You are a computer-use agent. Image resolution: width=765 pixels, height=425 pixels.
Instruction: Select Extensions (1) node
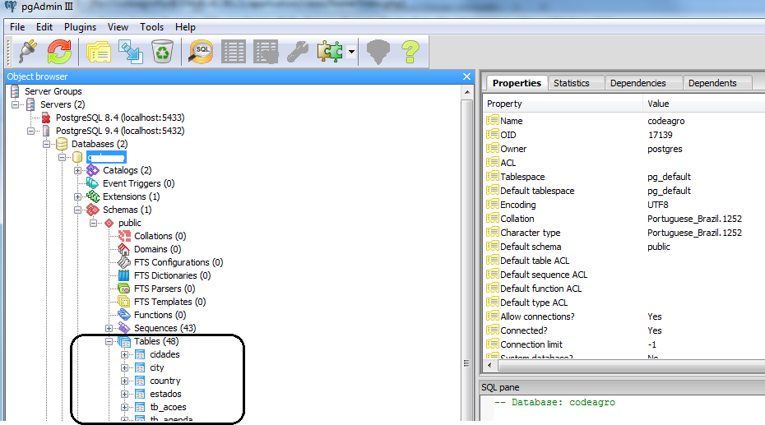pos(132,196)
